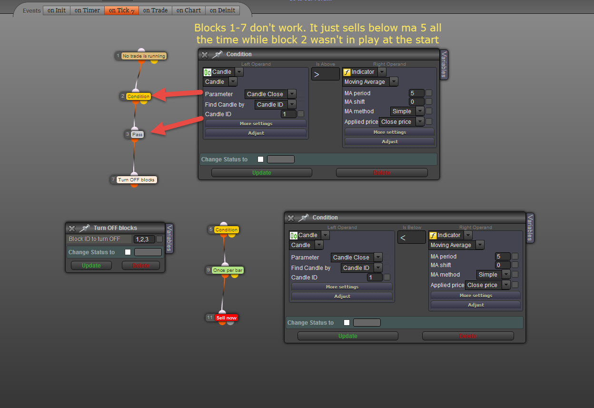
Task: Click MA period field in Is Above panel
Action: click(416, 93)
